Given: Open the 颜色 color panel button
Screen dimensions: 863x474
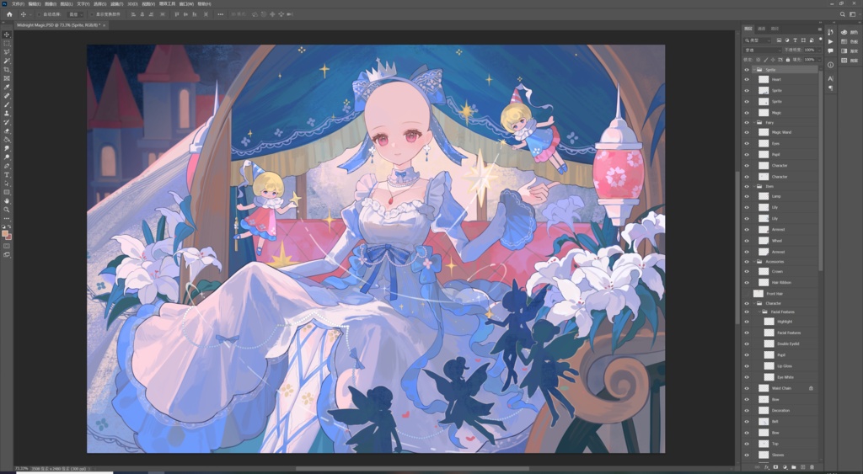Looking at the screenshot, I should coord(850,33).
